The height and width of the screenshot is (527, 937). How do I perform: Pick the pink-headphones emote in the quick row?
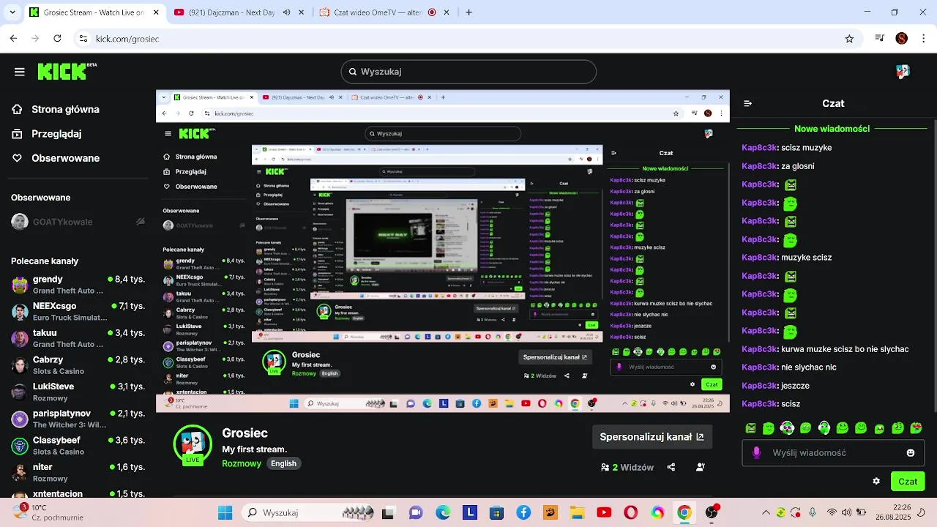point(787,428)
